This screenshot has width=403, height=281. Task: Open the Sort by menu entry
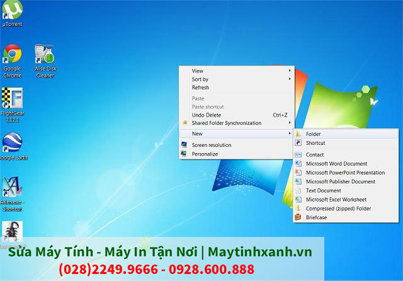tap(237, 79)
